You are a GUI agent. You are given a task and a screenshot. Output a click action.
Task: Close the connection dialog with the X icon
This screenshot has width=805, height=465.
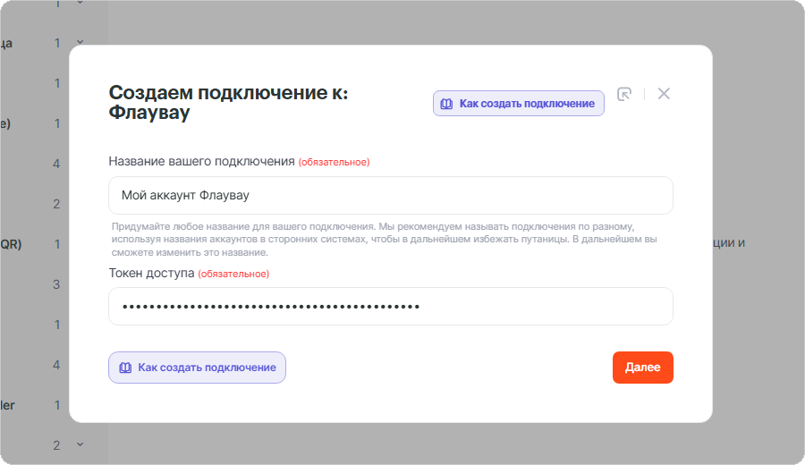pyautogui.click(x=664, y=94)
